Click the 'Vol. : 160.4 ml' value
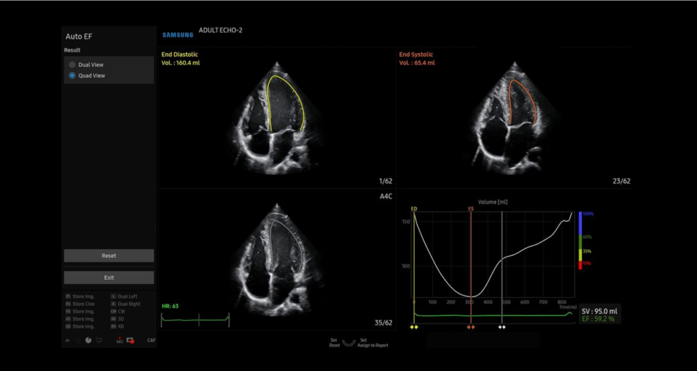697x371 pixels. pyautogui.click(x=180, y=63)
